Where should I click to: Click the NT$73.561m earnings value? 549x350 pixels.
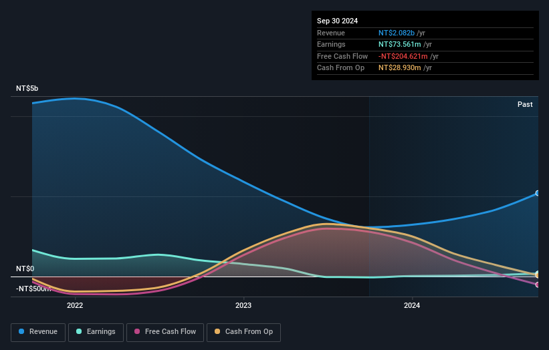pos(399,44)
